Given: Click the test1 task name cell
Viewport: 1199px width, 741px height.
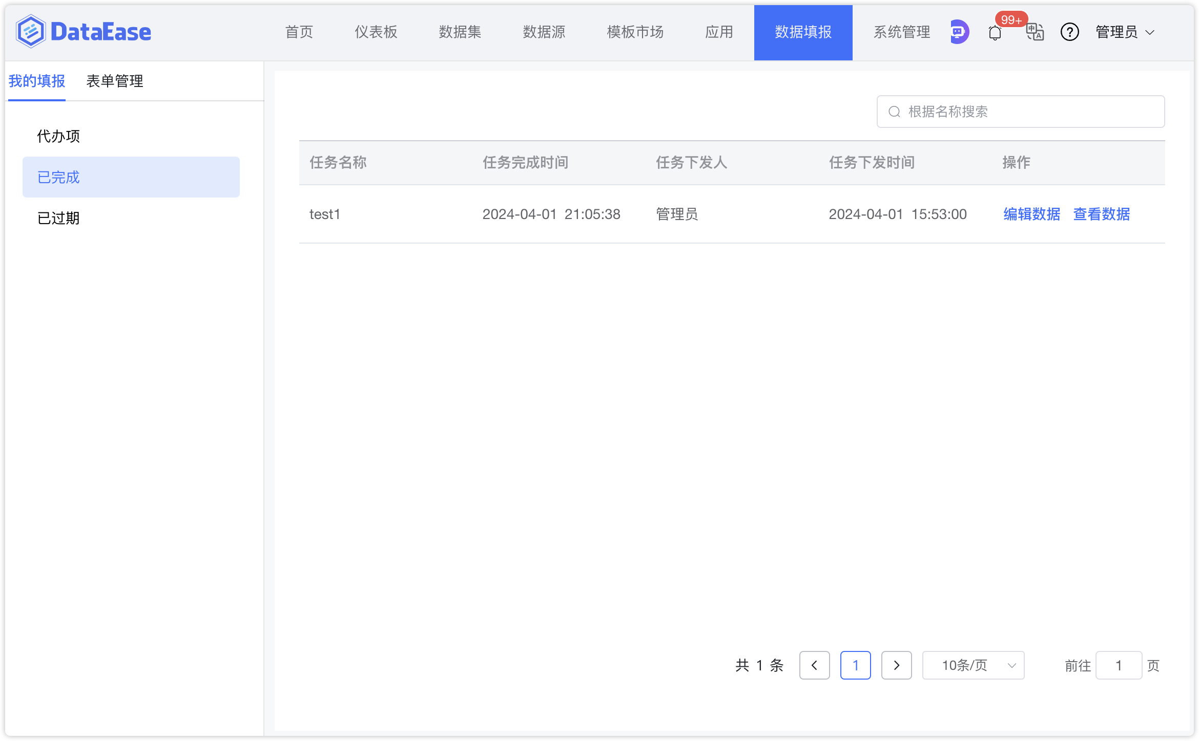Looking at the screenshot, I should click(325, 214).
